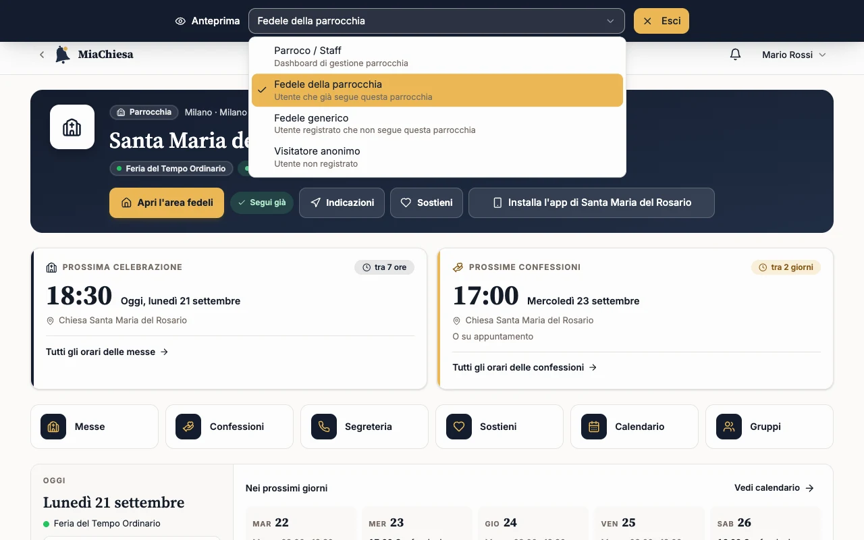The width and height of the screenshot is (864, 540).
Task: Click the Sostieni button in the hero banner
Action: [x=427, y=202]
